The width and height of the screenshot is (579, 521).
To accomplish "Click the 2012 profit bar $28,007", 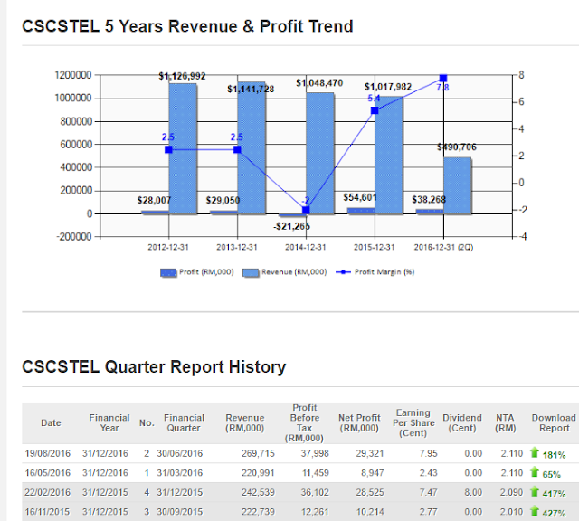I will pos(155,213).
